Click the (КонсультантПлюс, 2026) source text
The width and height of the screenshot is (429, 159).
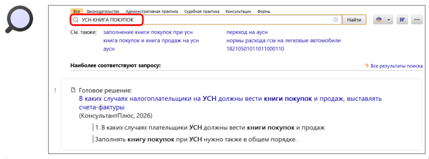pyautogui.click(x=116, y=115)
